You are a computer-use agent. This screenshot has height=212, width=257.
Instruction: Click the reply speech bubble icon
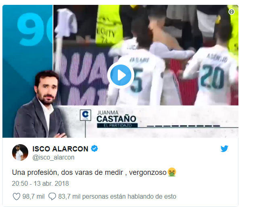click(52, 196)
